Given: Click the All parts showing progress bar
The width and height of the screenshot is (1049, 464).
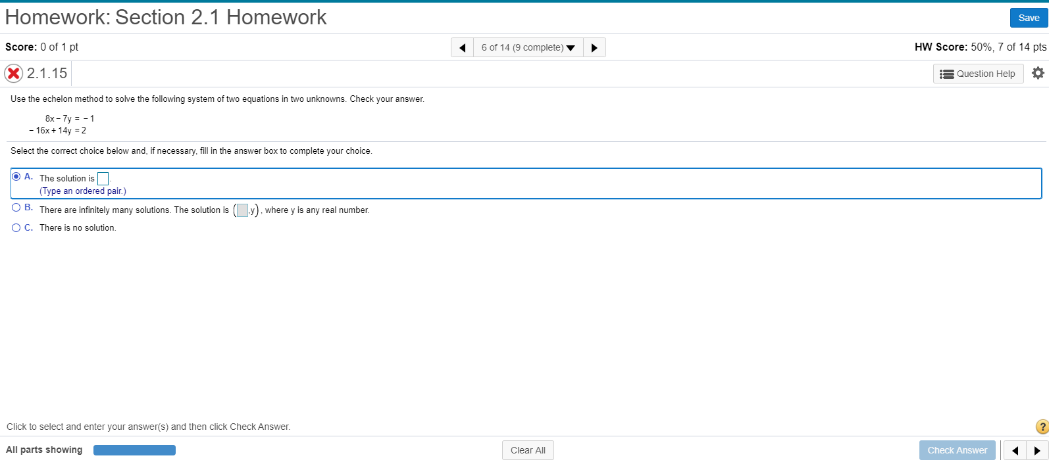Looking at the screenshot, I should [x=134, y=450].
